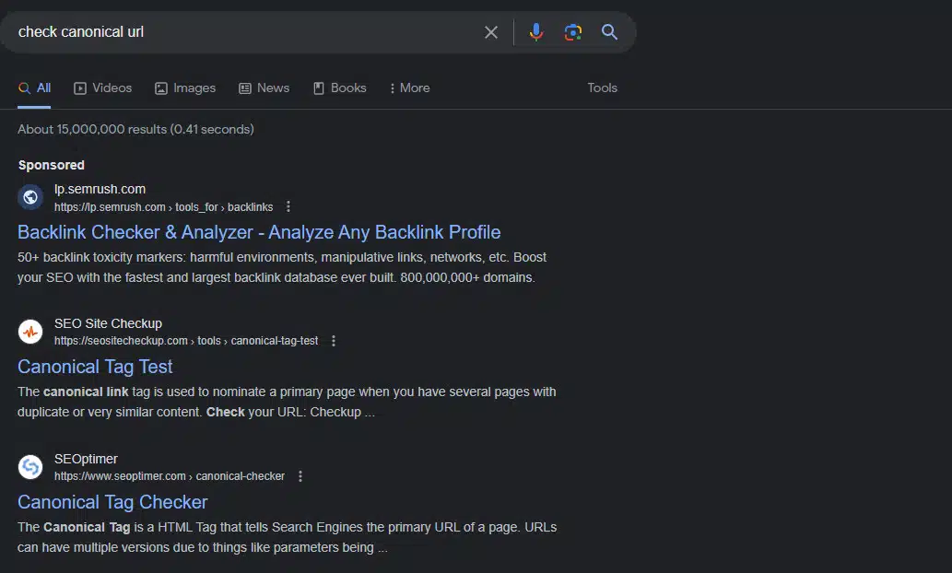Click the lp.semrush.com site name

pos(100,189)
